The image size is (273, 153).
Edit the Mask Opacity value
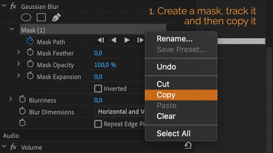(105, 65)
